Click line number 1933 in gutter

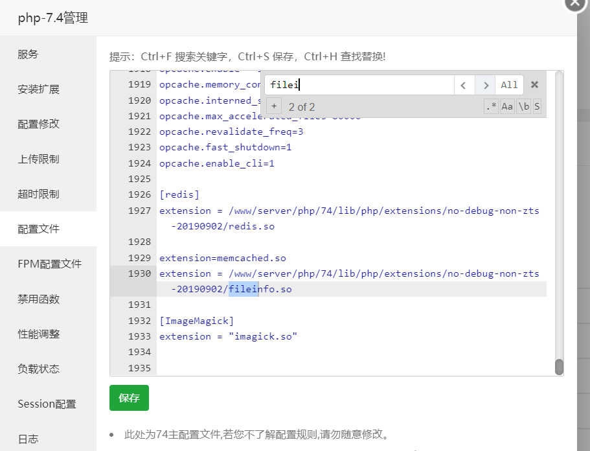tap(139, 336)
